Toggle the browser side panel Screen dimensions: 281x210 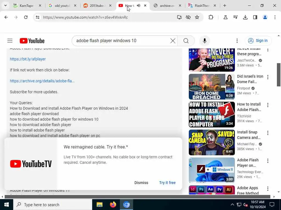tap(255, 17)
